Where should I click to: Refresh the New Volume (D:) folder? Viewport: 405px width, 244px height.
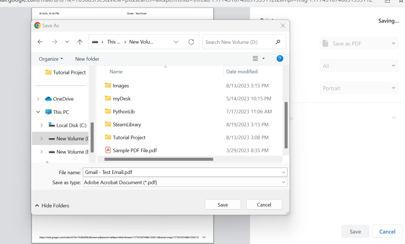coord(191,42)
